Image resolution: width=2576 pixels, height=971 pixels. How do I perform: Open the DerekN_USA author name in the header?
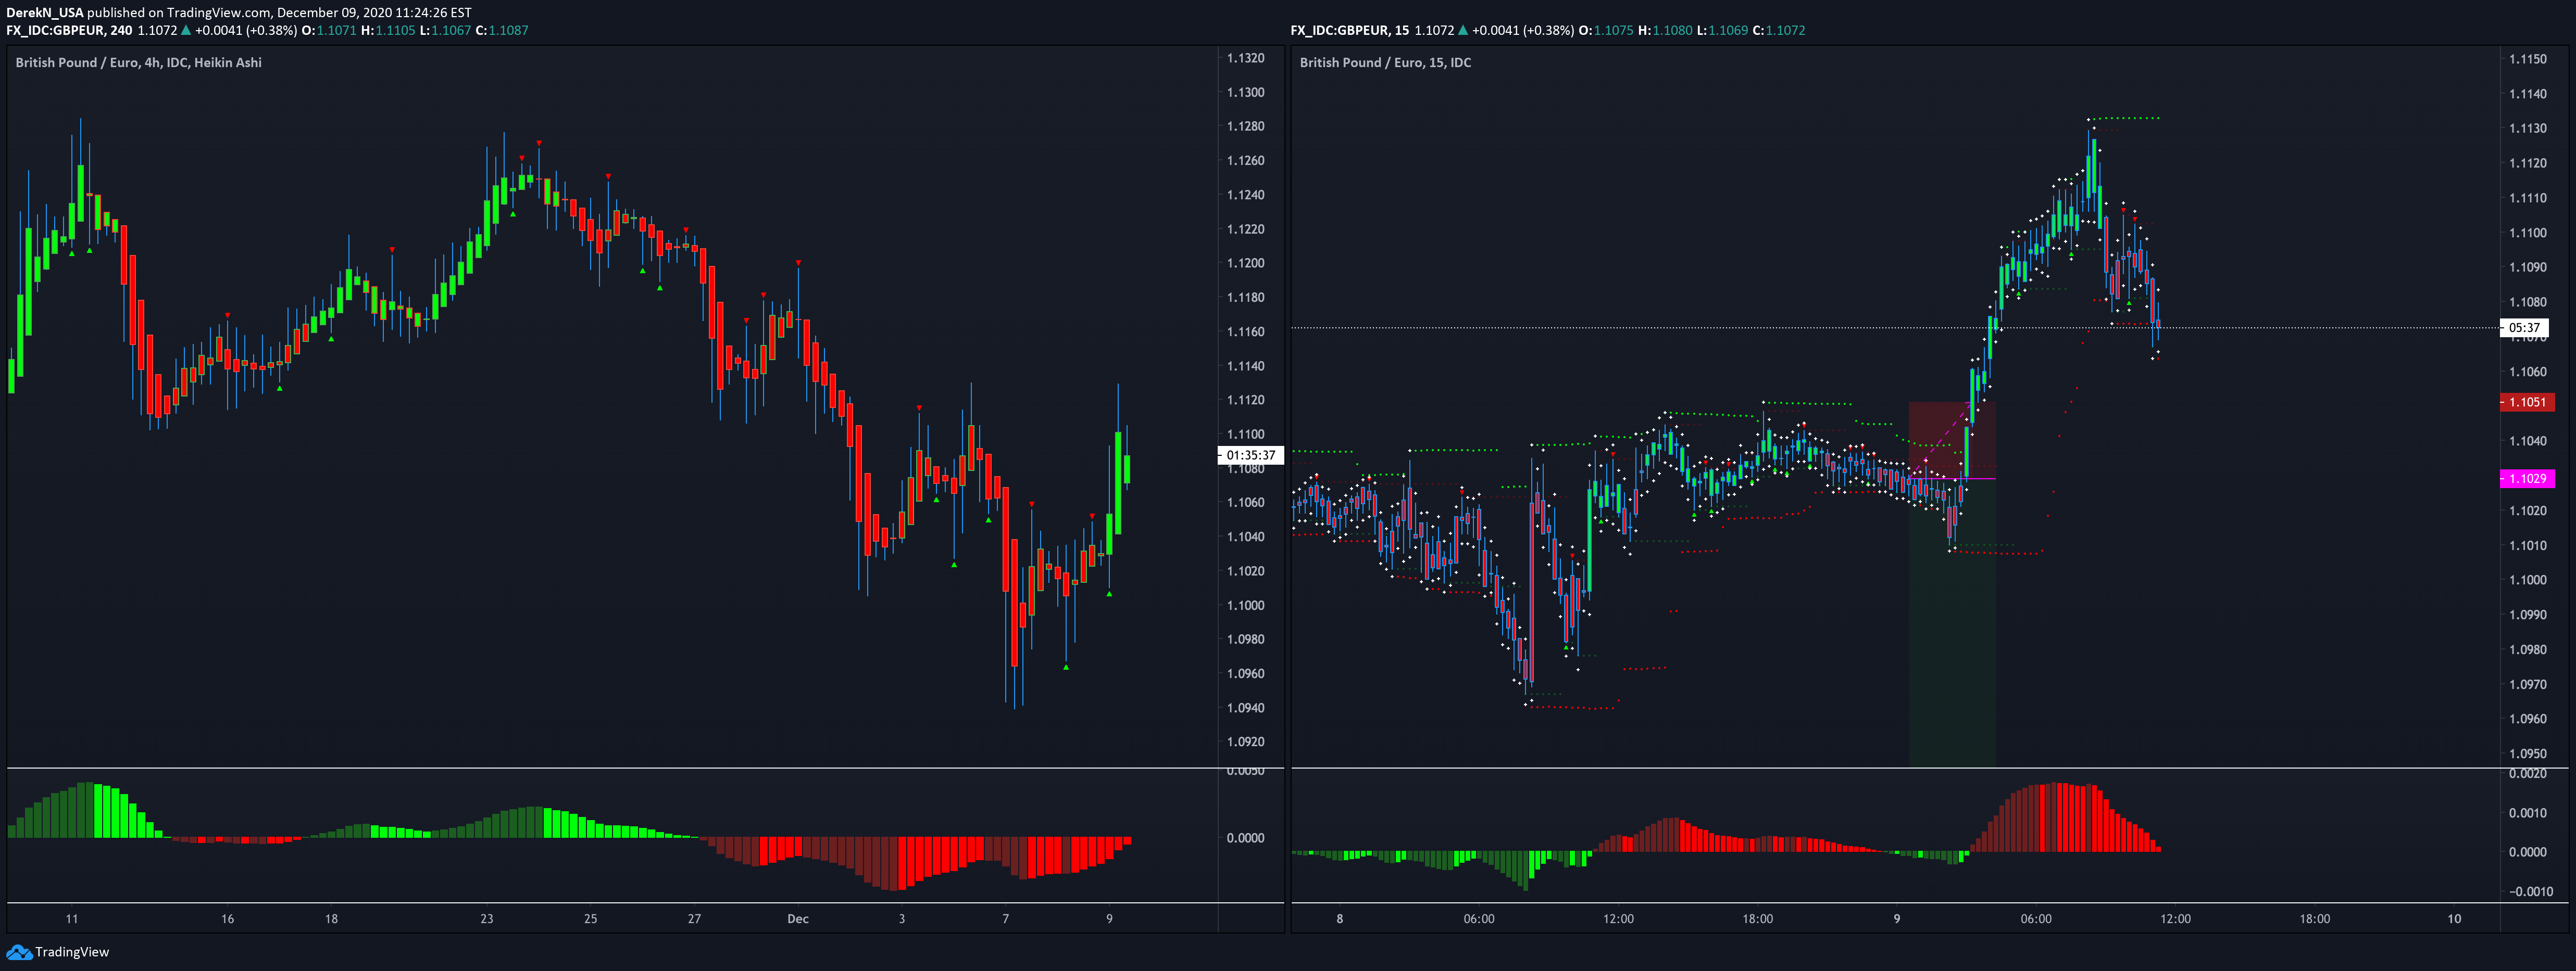pyautogui.click(x=45, y=13)
